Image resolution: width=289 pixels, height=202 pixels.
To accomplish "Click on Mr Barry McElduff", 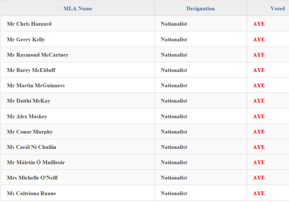I will [x=31, y=70].
